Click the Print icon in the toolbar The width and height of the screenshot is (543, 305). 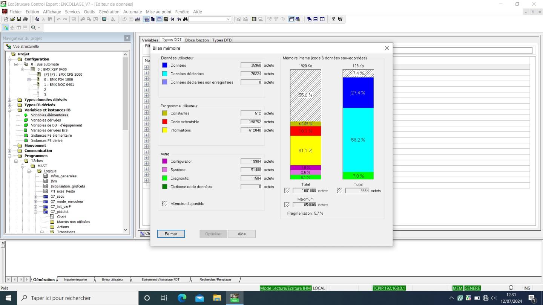pyautogui.click(x=25, y=19)
